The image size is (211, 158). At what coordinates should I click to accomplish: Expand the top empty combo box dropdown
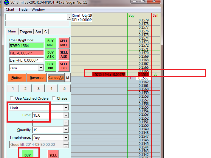[x=69, y=17]
